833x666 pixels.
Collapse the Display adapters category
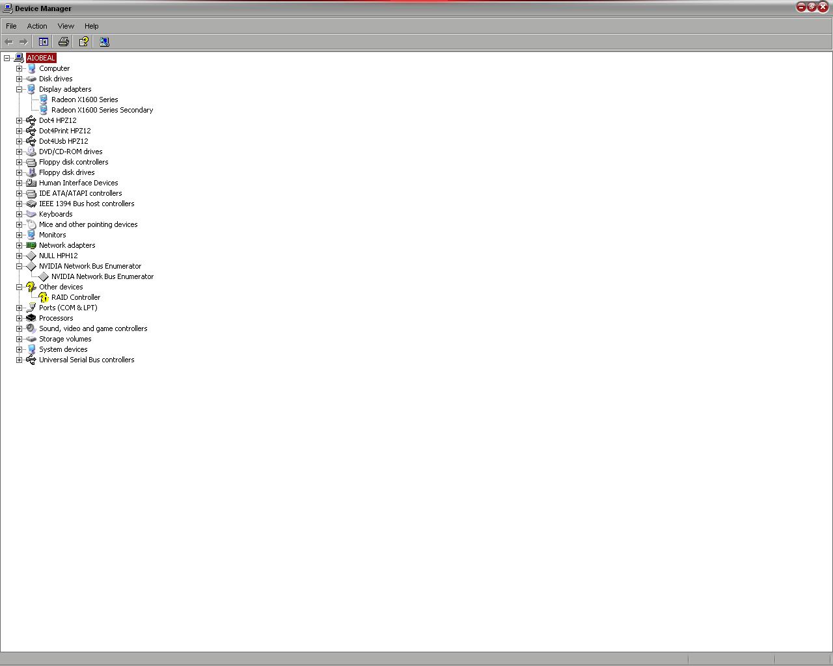[x=20, y=89]
